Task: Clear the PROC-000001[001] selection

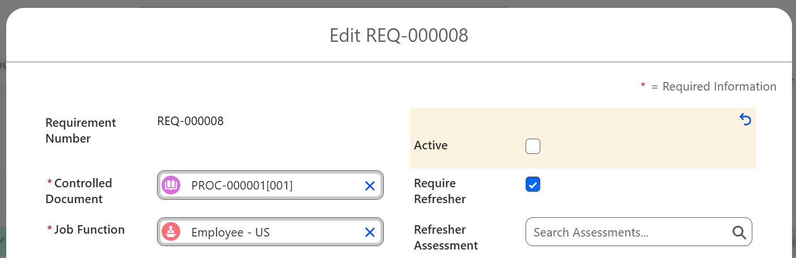Action: click(x=370, y=186)
